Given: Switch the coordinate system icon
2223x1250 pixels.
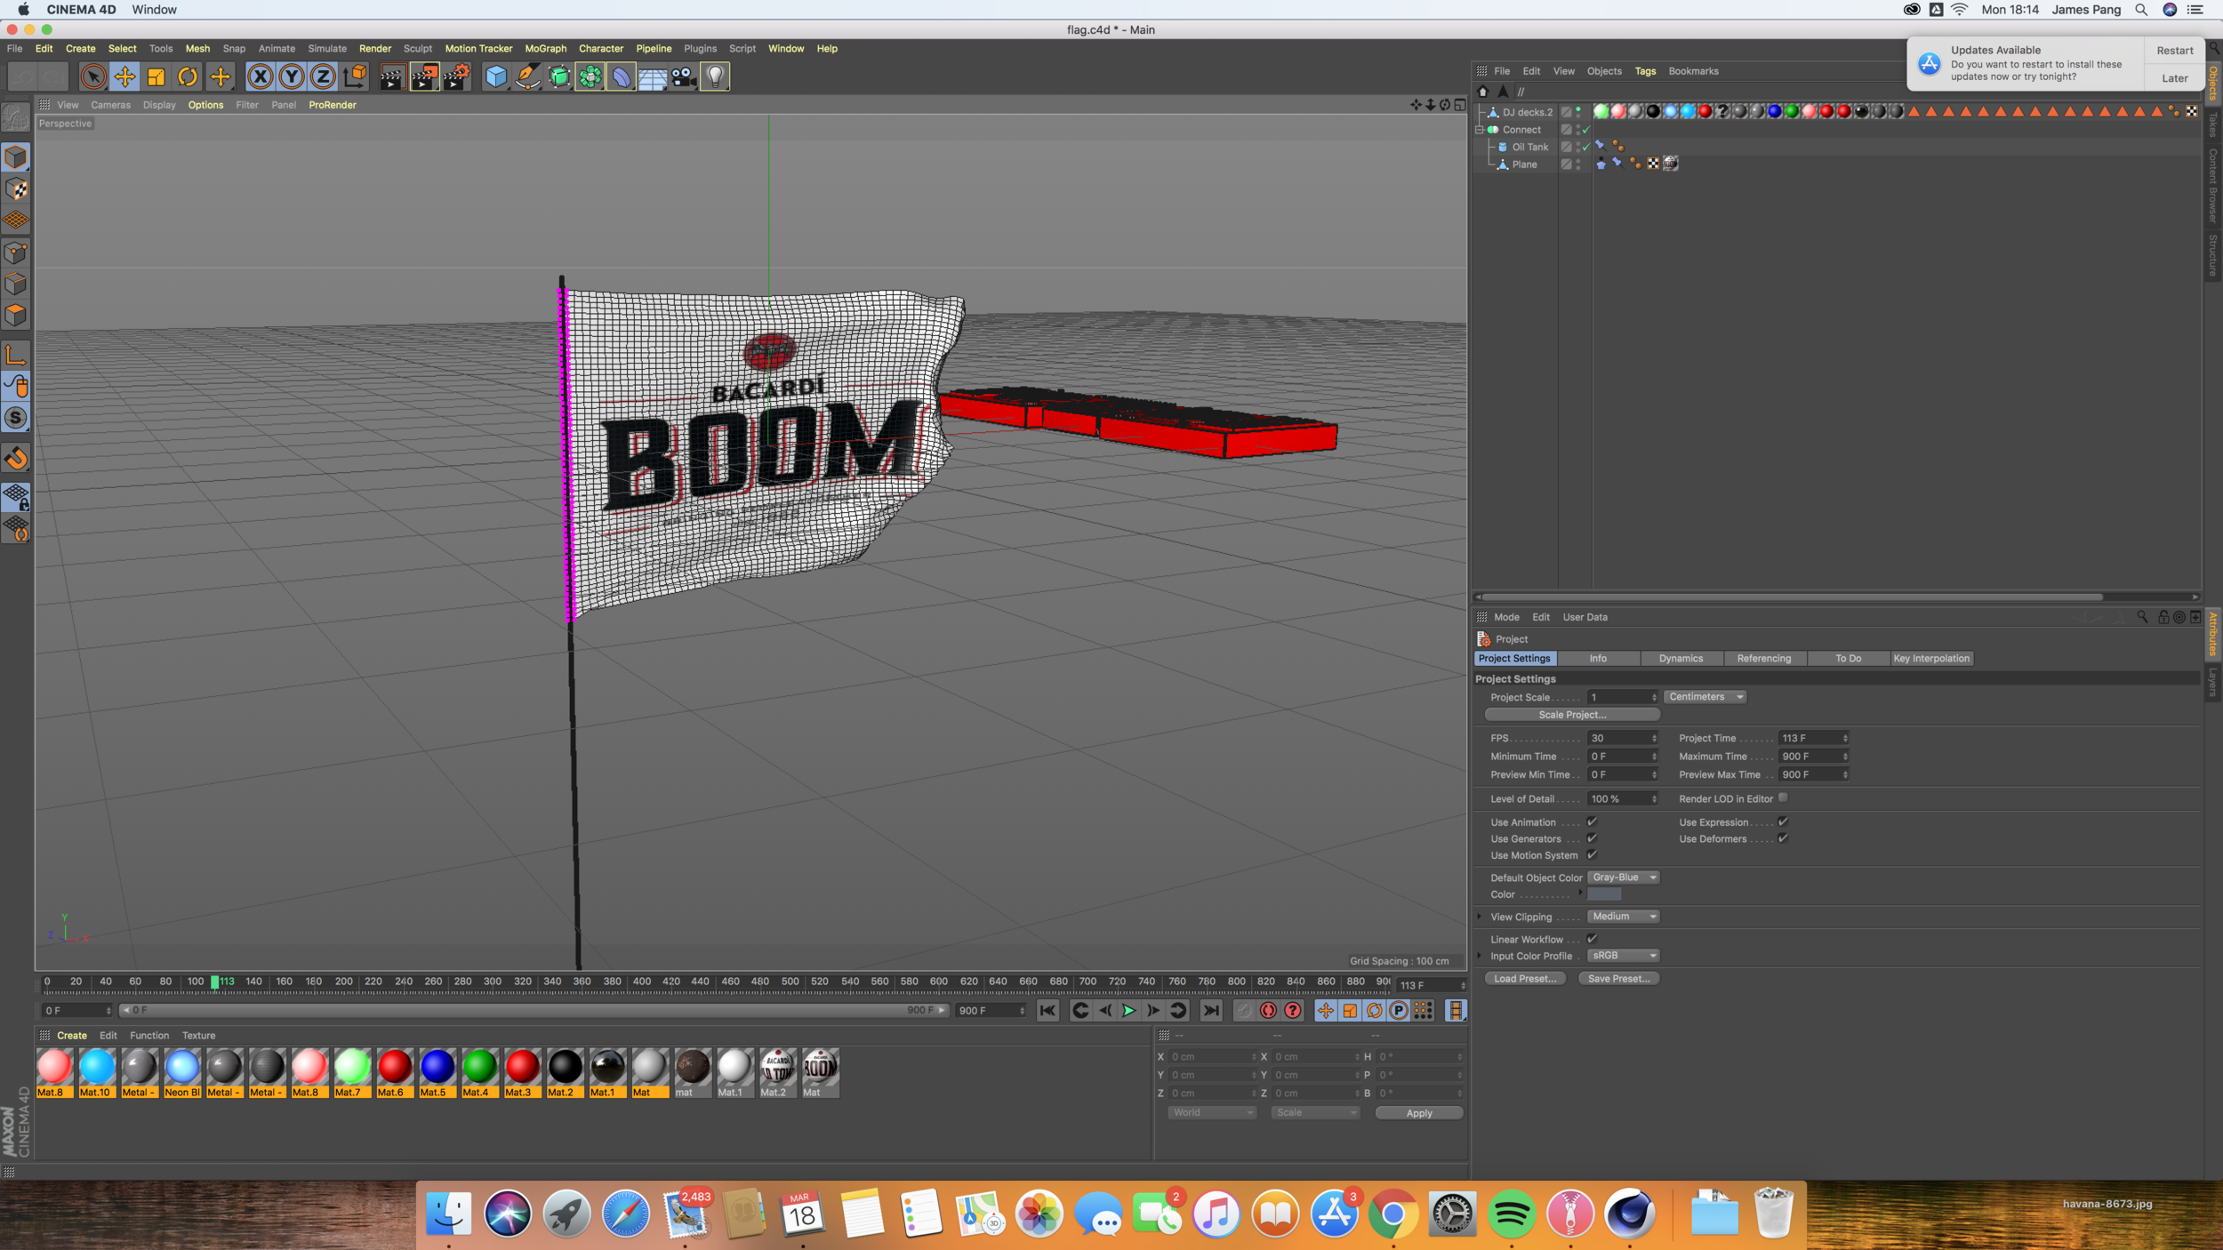Looking at the screenshot, I should point(355,77).
